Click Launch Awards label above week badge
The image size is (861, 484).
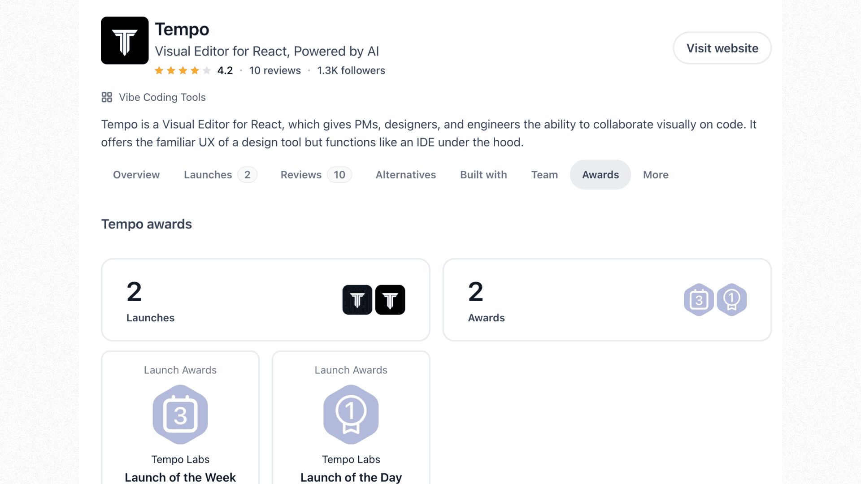pos(180,370)
